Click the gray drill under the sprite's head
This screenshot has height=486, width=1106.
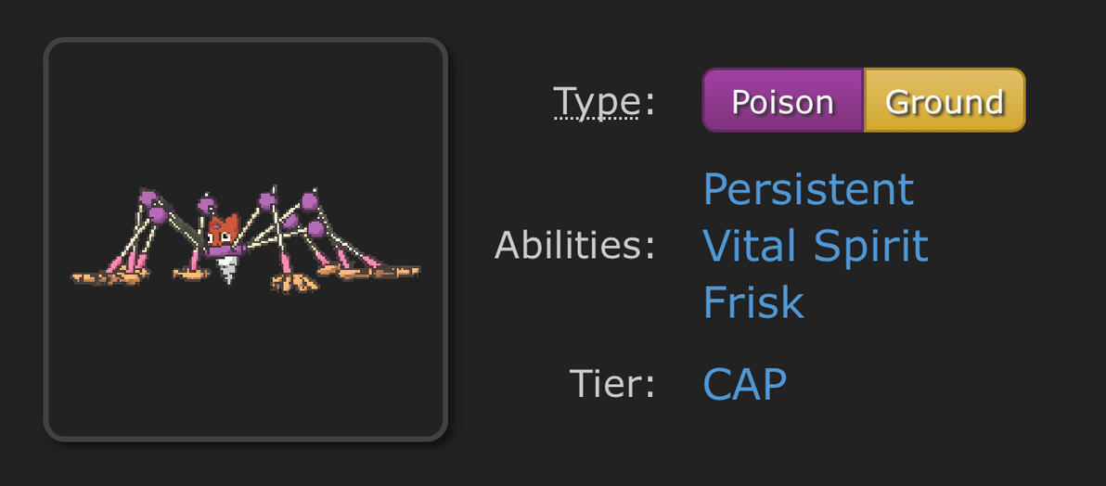pyautogui.click(x=226, y=270)
